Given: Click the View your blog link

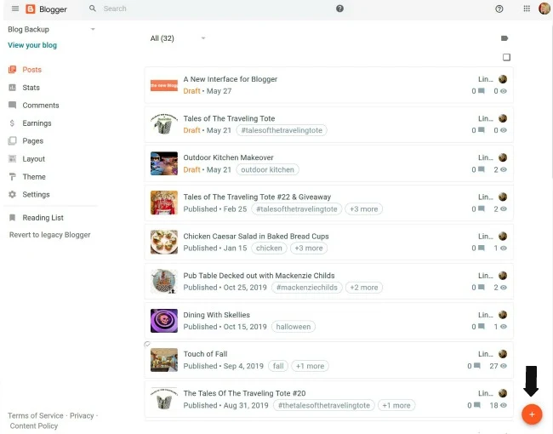Looking at the screenshot, I should [x=32, y=45].
